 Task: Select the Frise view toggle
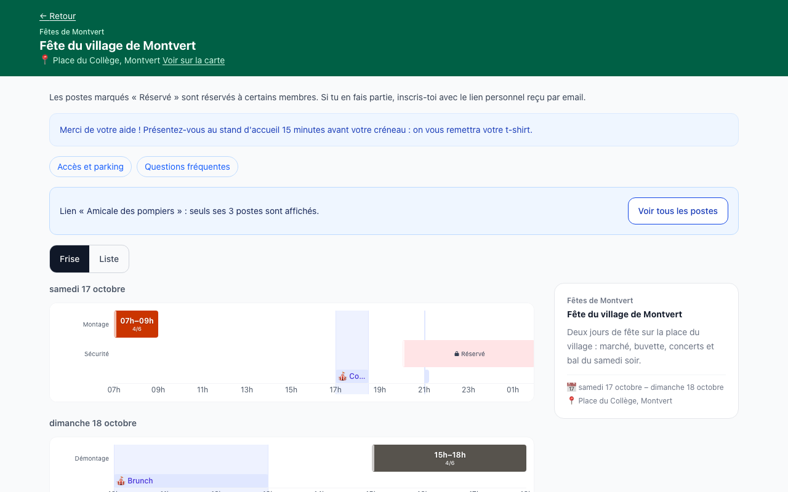pyautogui.click(x=70, y=259)
